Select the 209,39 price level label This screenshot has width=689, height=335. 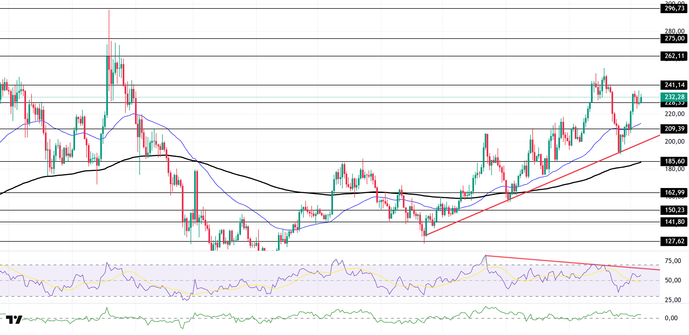[x=674, y=129]
